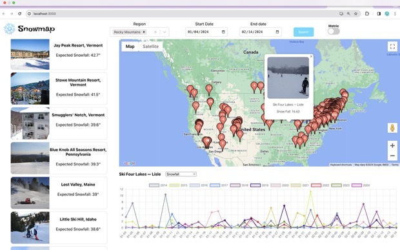
Task: Open the browser extensions puzzle icon
Action: coord(367,14)
